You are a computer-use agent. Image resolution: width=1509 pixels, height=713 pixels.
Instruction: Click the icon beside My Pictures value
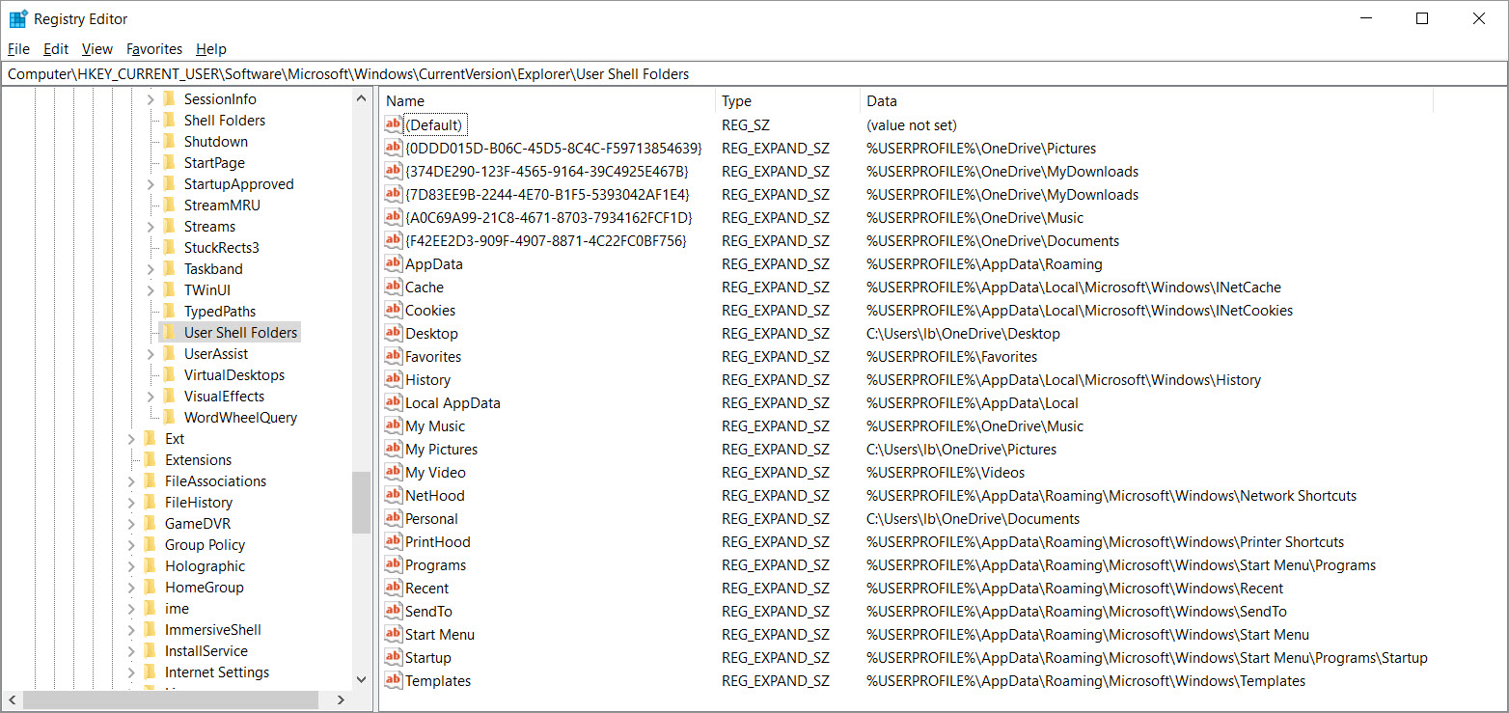click(x=393, y=449)
